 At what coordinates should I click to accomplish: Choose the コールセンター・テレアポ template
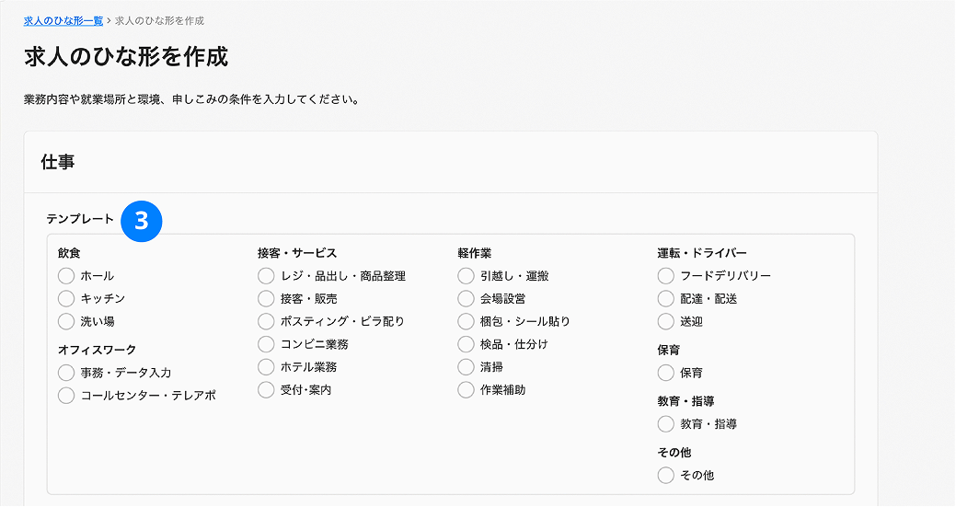[x=66, y=396]
